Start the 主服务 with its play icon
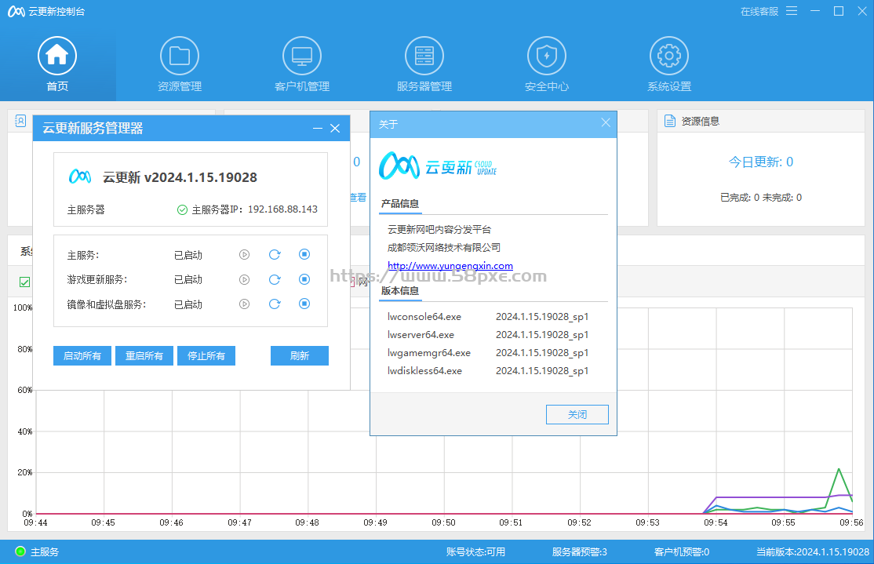 click(244, 255)
